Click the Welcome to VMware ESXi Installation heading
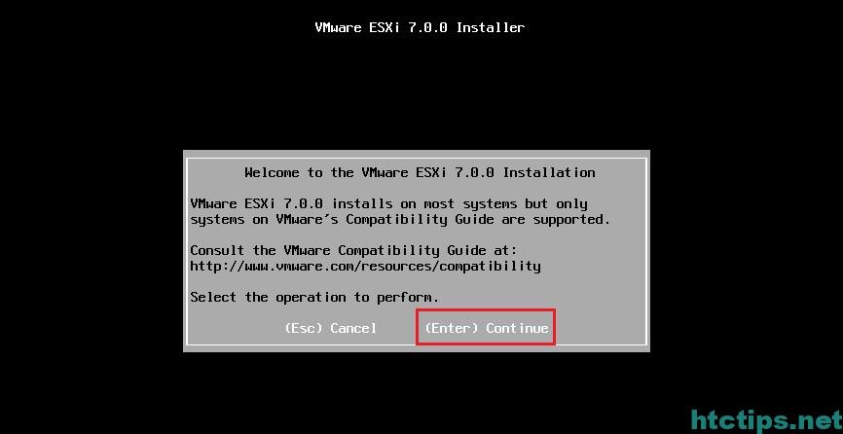The image size is (843, 434). pyautogui.click(x=420, y=172)
